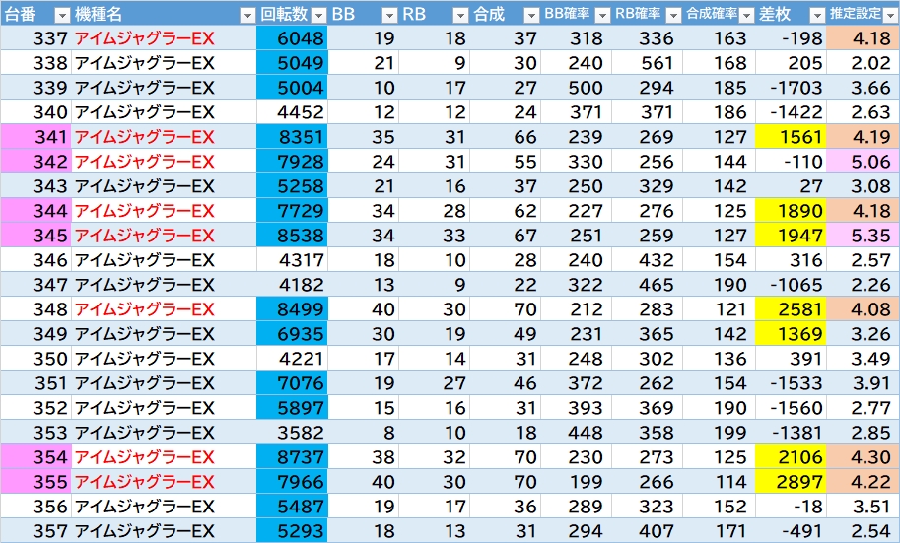Select the RB count 27 in row 351
This screenshot has height=543, width=900.
point(435,382)
